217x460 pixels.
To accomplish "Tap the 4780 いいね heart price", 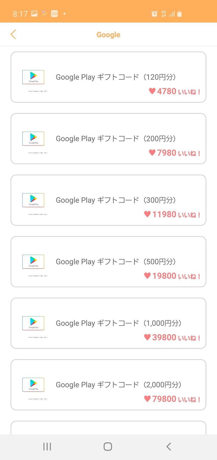I will (174, 92).
